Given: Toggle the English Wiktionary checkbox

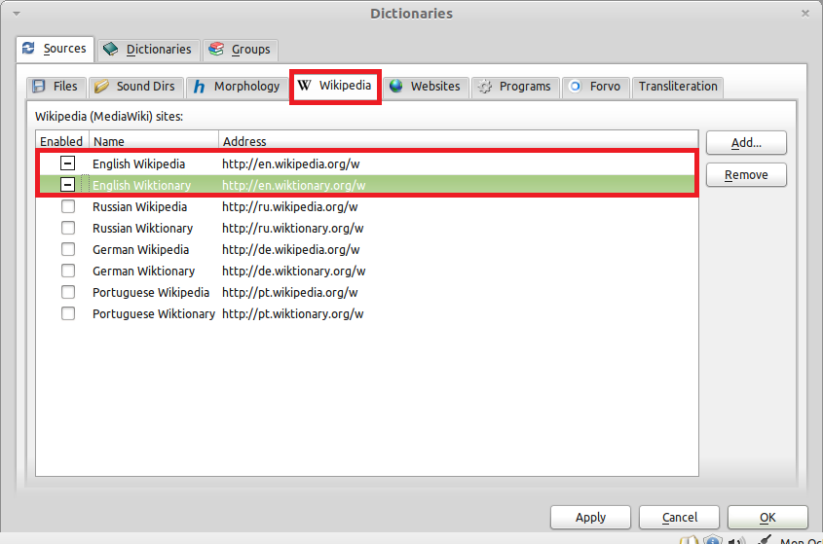Looking at the screenshot, I should click(x=67, y=185).
